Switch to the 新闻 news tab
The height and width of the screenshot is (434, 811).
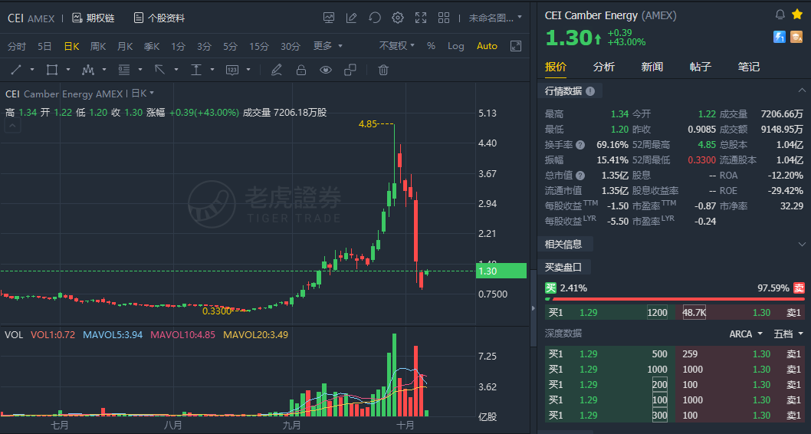coord(652,67)
